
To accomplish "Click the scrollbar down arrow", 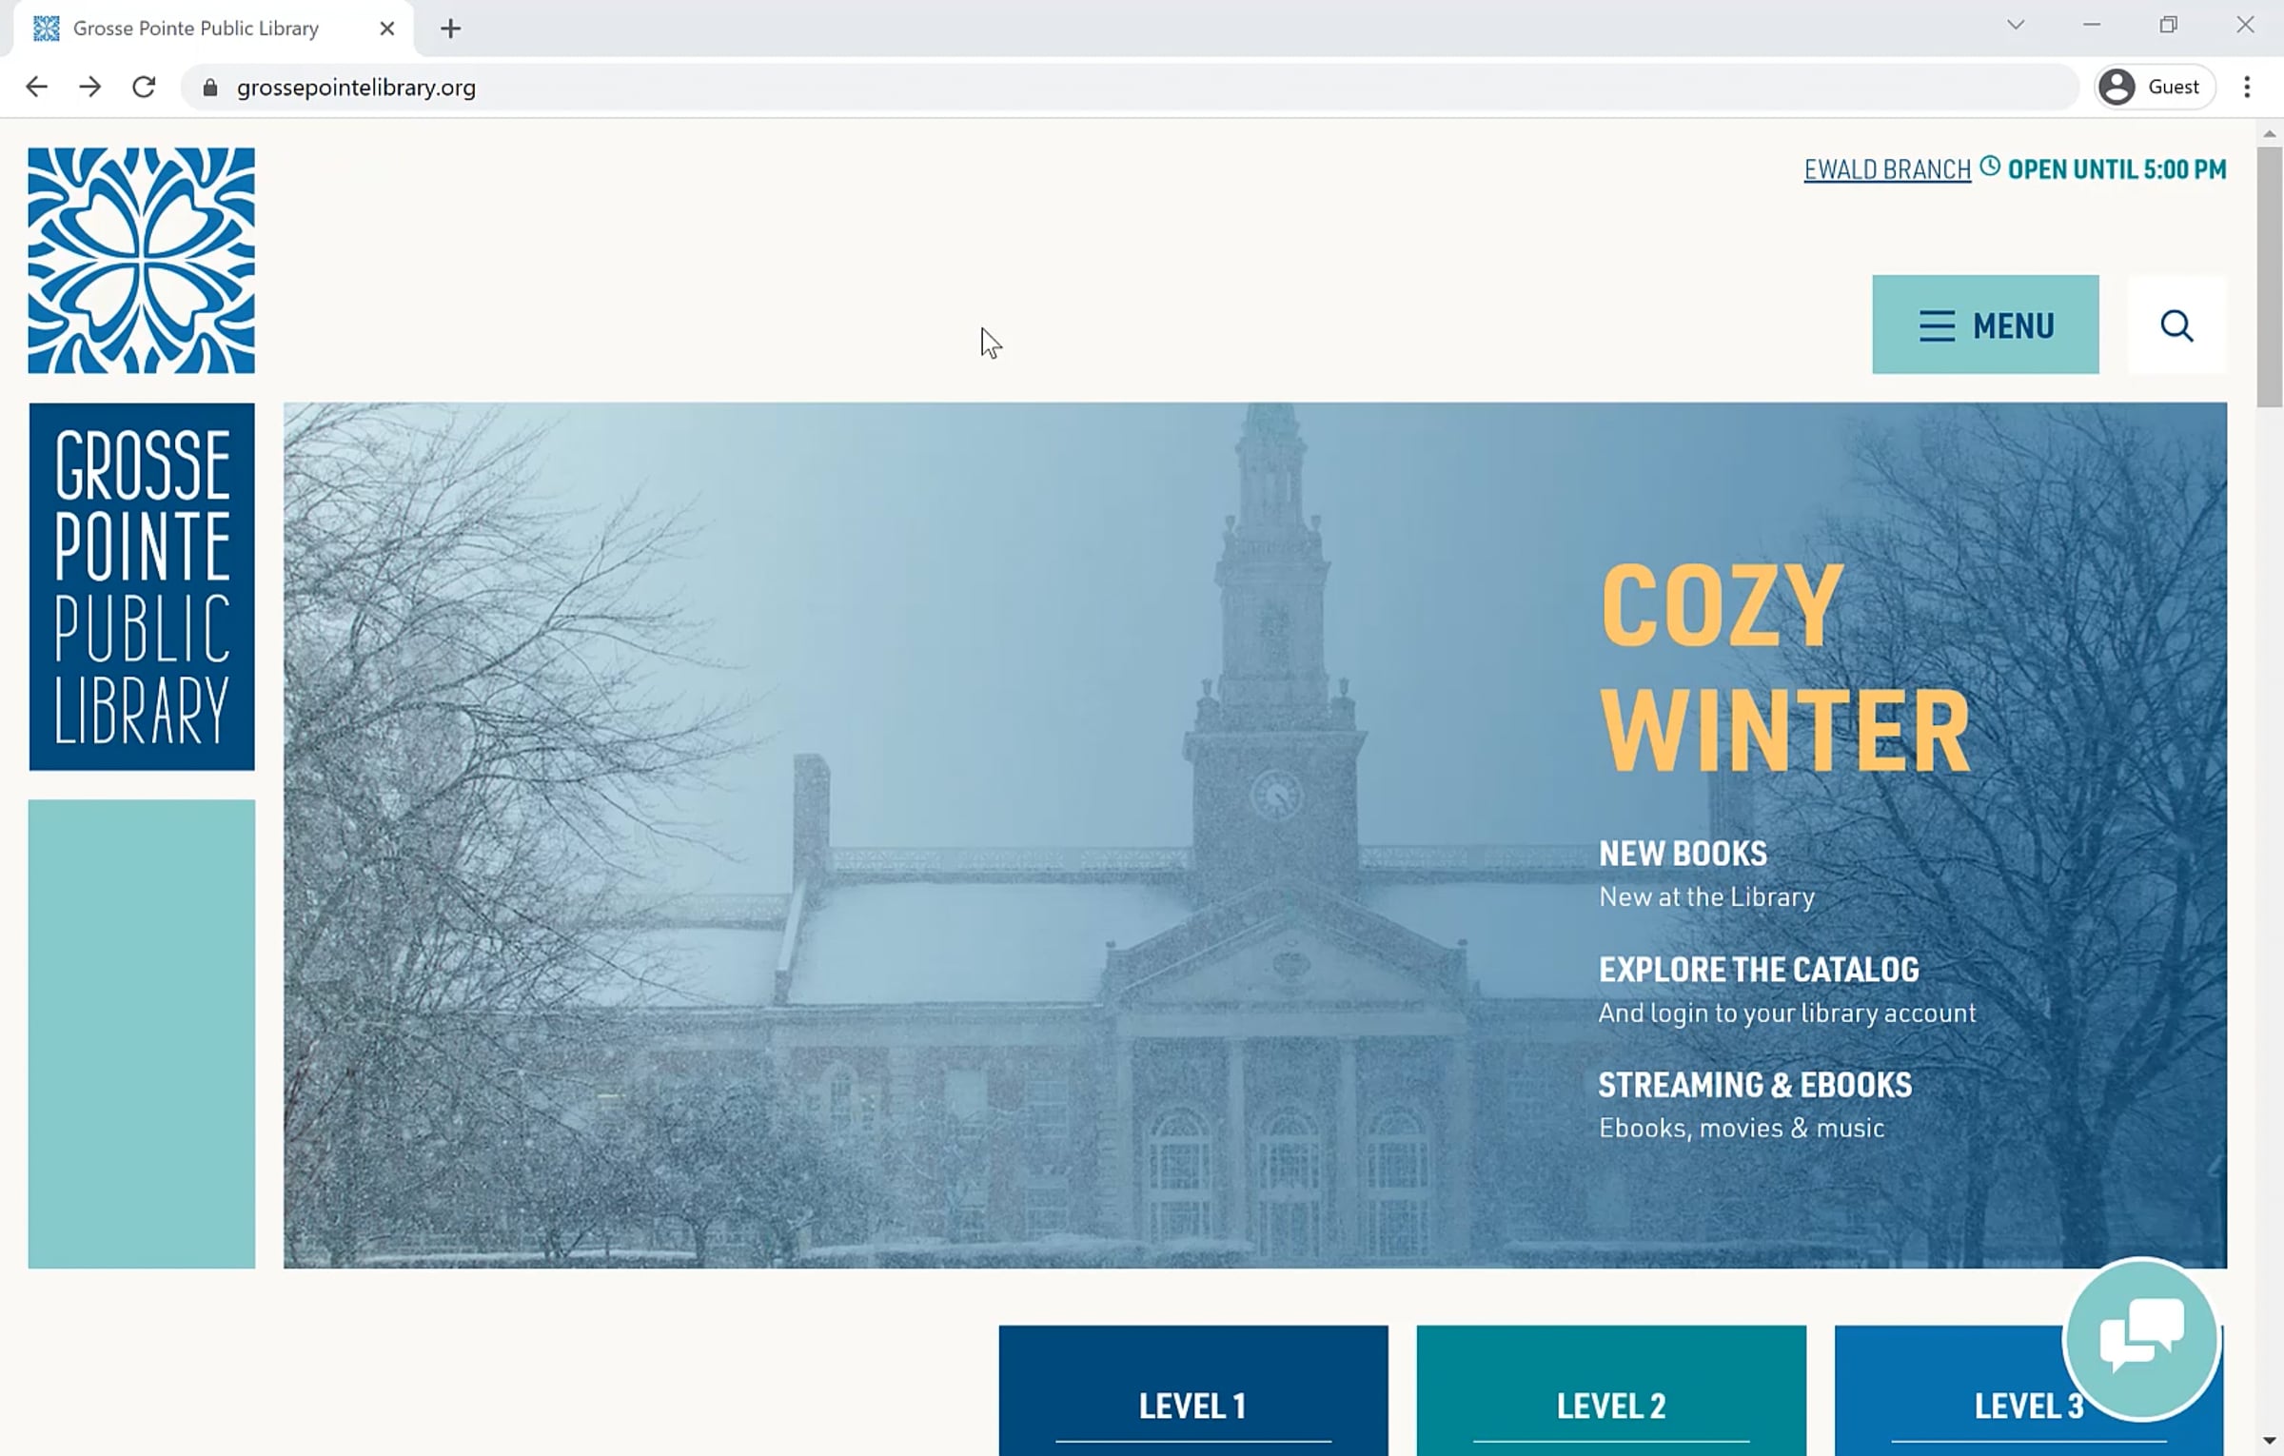I will (2269, 1442).
